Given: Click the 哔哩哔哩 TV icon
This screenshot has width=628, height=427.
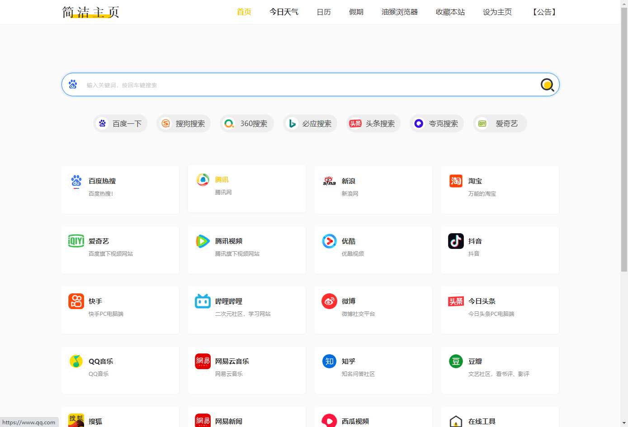Looking at the screenshot, I should click(203, 301).
